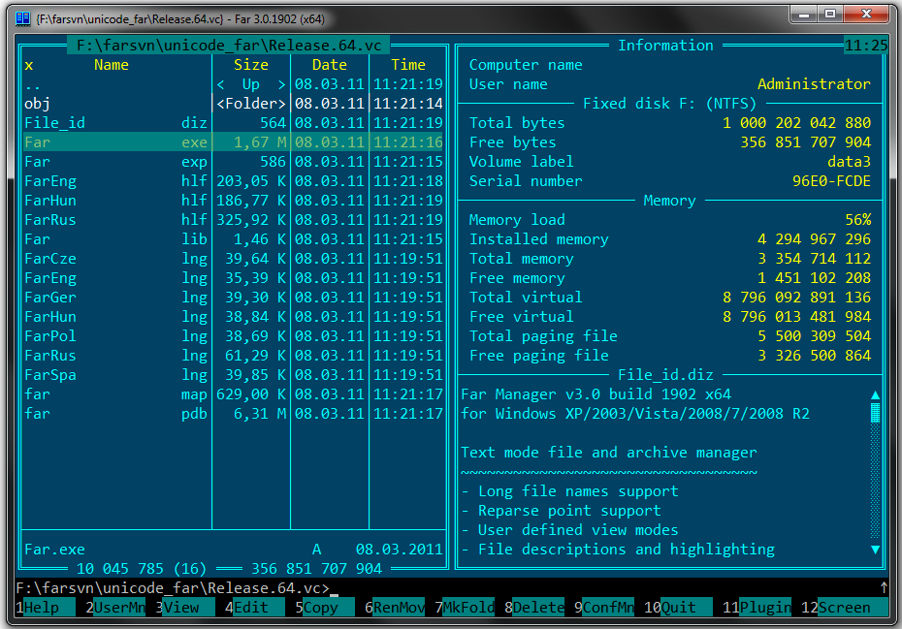The image size is (902, 629).
Task: Click the Fixed disk F: (NTFS) heading
Action: (x=669, y=104)
